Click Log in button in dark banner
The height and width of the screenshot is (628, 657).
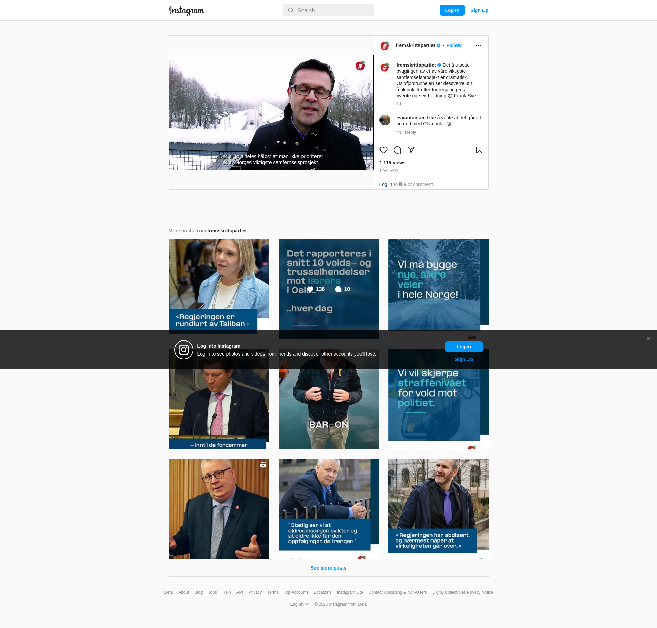(x=464, y=347)
